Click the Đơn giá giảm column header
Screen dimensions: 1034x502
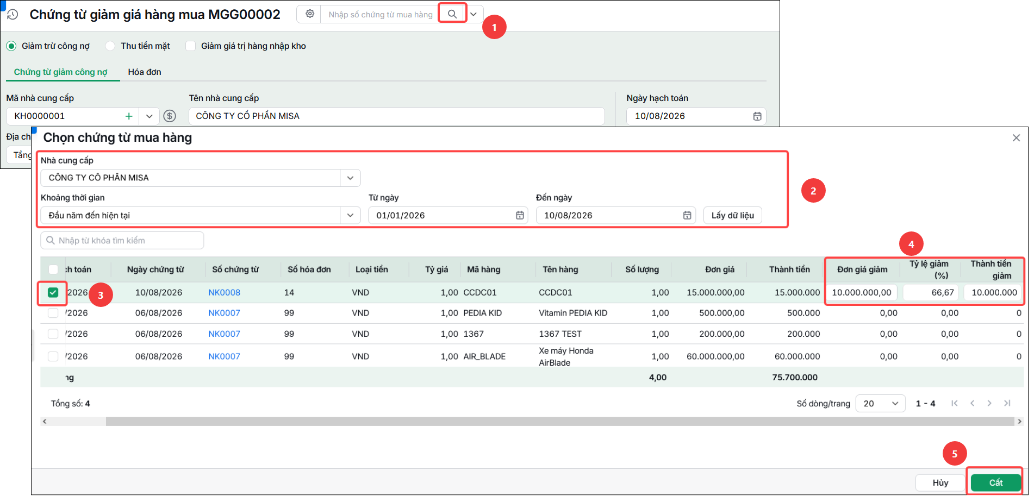pos(862,270)
